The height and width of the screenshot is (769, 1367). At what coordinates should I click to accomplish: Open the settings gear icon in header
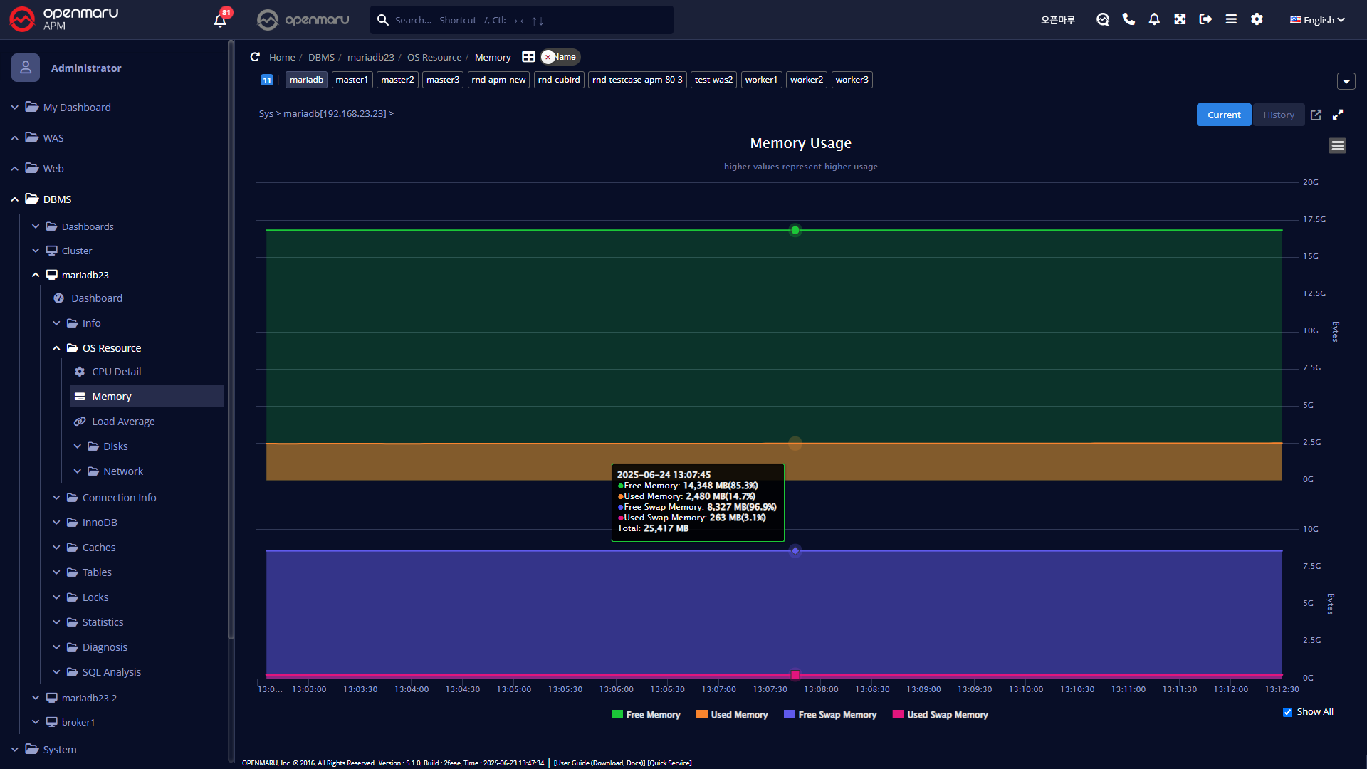point(1257,19)
